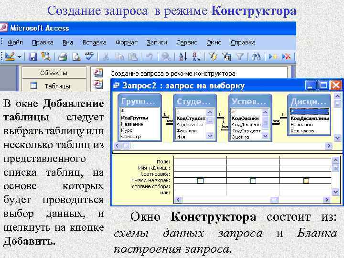The width and height of the screenshot is (344, 258).
Task: Select highlighted asterisk row in Дисци… table
Action: click(309, 111)
